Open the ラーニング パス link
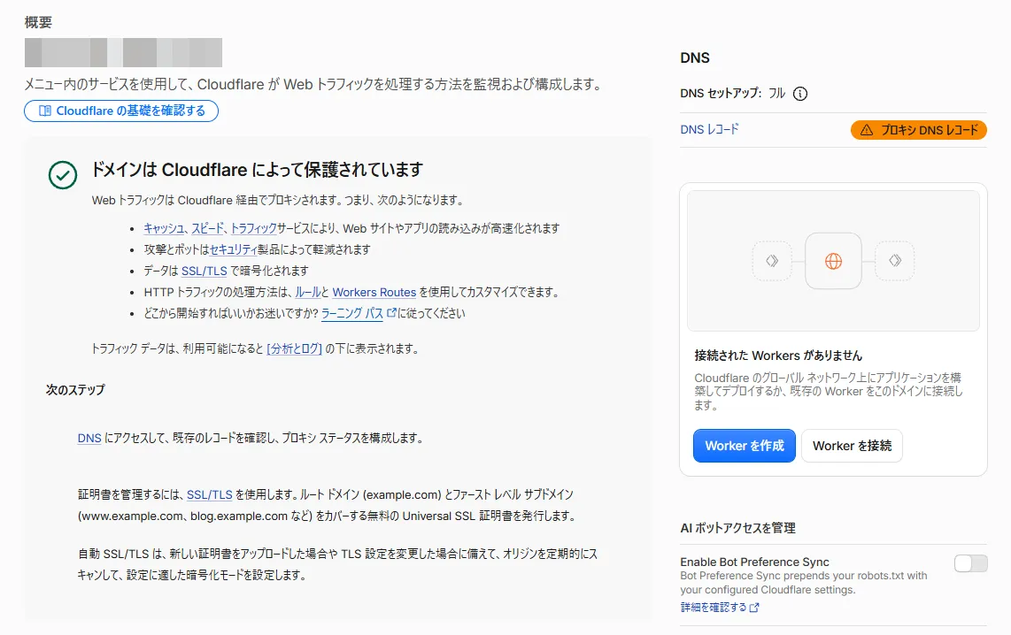 click(352, 314)
